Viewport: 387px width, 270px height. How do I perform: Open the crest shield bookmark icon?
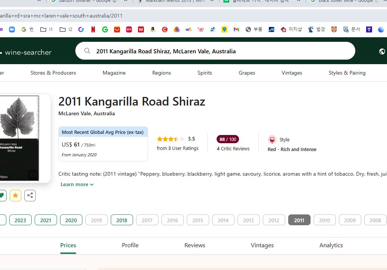(334, 29)
